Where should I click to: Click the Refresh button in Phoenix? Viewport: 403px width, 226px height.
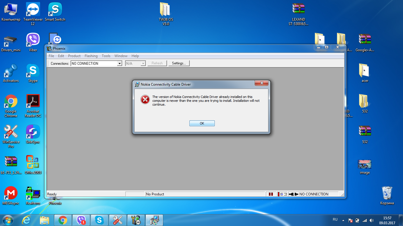[x=157, y=63]
